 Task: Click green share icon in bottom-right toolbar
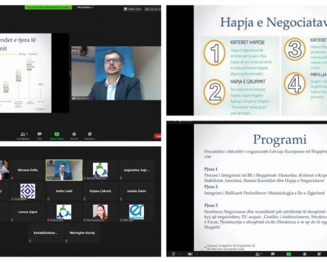[x=288, y=254]
